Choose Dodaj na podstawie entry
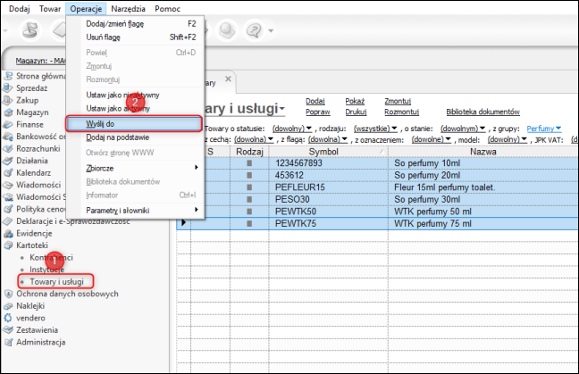Viewport: 579px width, 374px height. pyautogui.click(x=135, y=137)
